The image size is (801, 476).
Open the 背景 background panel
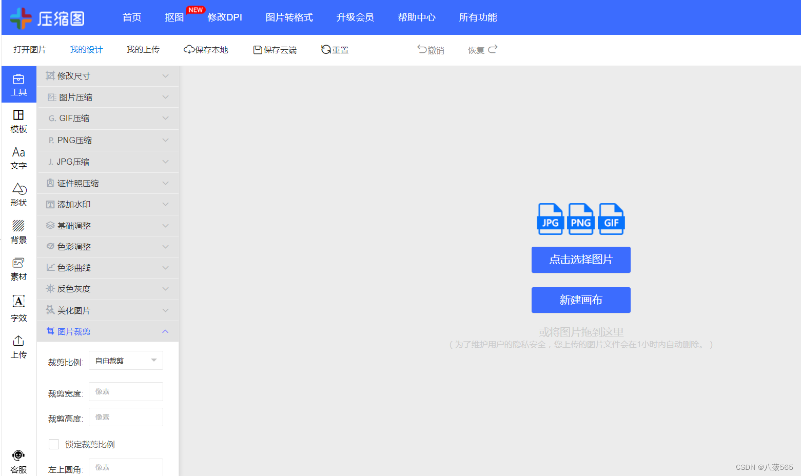(18, 232)
